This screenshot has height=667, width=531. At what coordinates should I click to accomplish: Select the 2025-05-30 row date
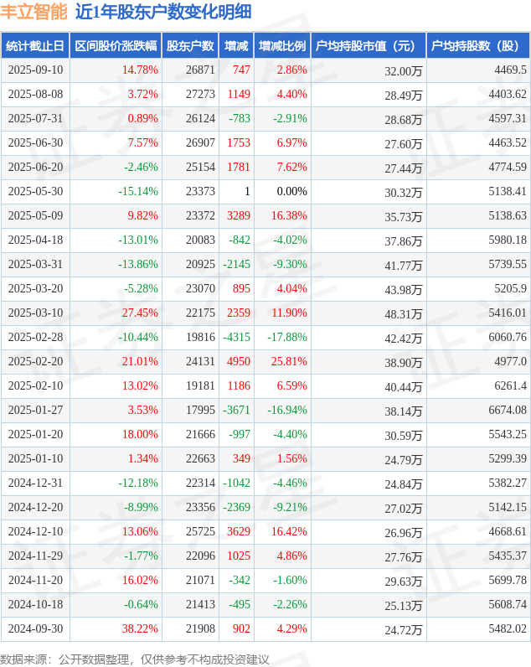35,192
